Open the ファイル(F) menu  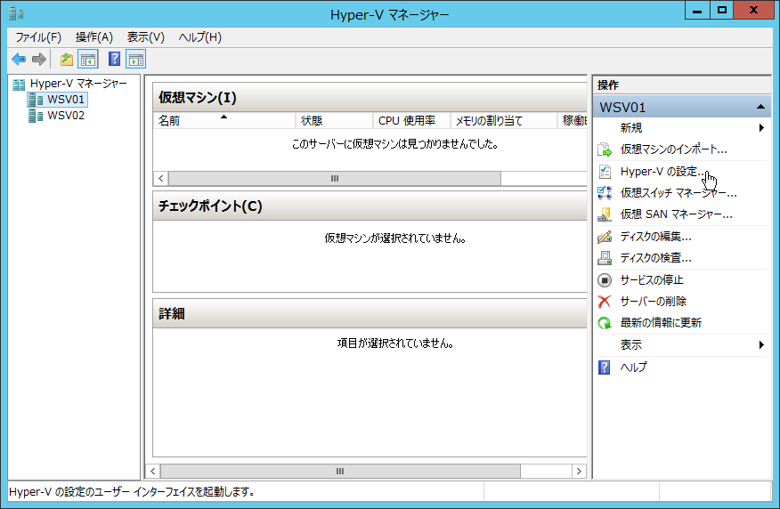coord(38,37)
